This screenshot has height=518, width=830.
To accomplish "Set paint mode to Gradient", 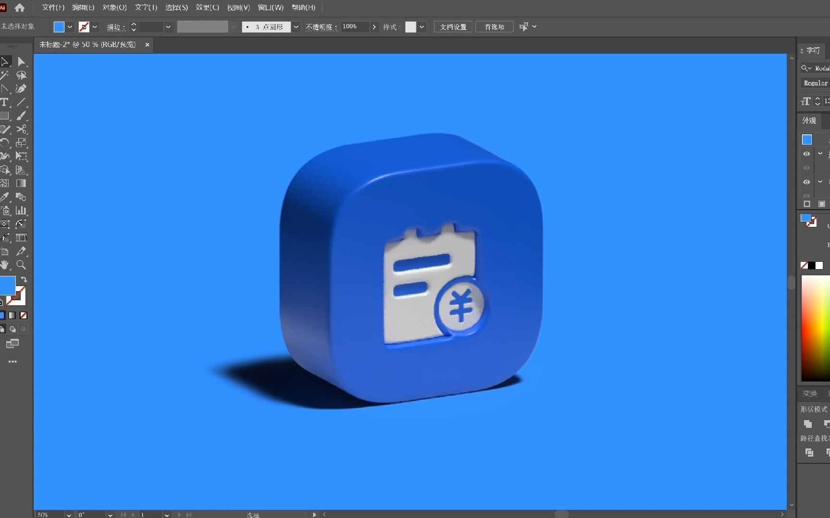I will [12, 316].
